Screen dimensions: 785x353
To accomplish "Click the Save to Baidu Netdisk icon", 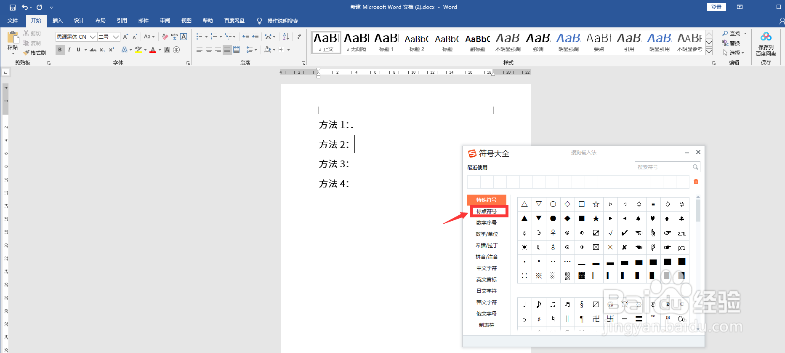I will coord(766,44).
